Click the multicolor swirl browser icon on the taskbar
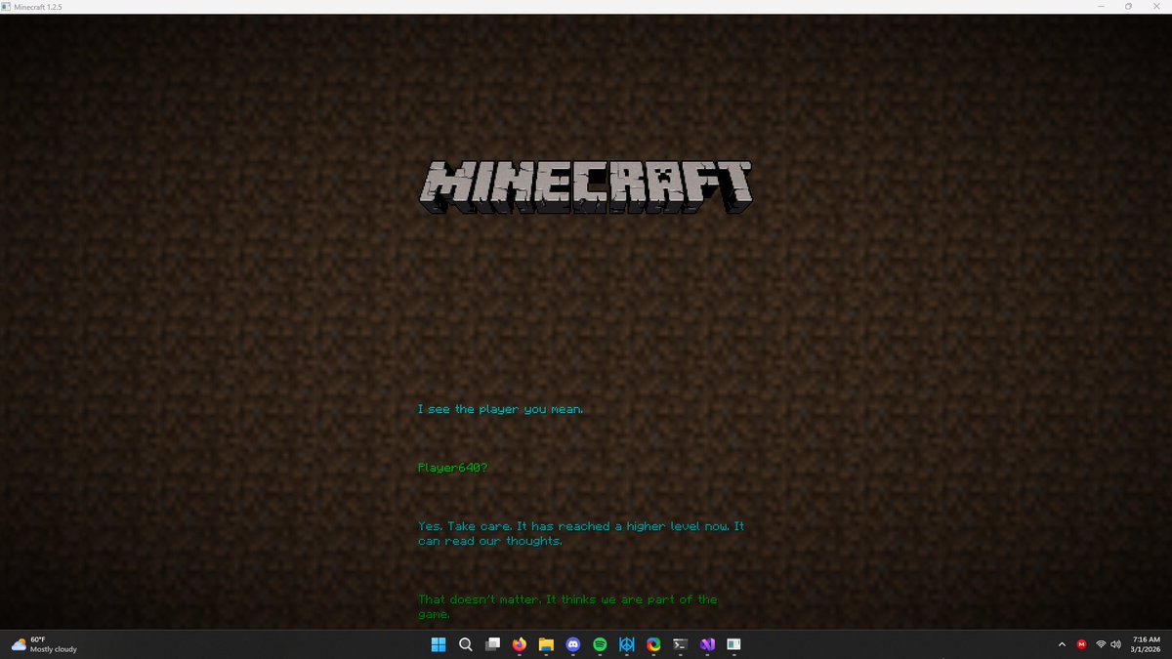Screen dimensions: 1172x659 click(654, 644)
